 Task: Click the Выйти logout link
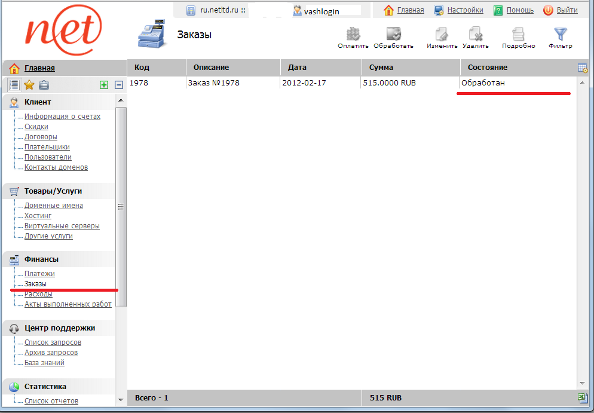pos(567,10)
